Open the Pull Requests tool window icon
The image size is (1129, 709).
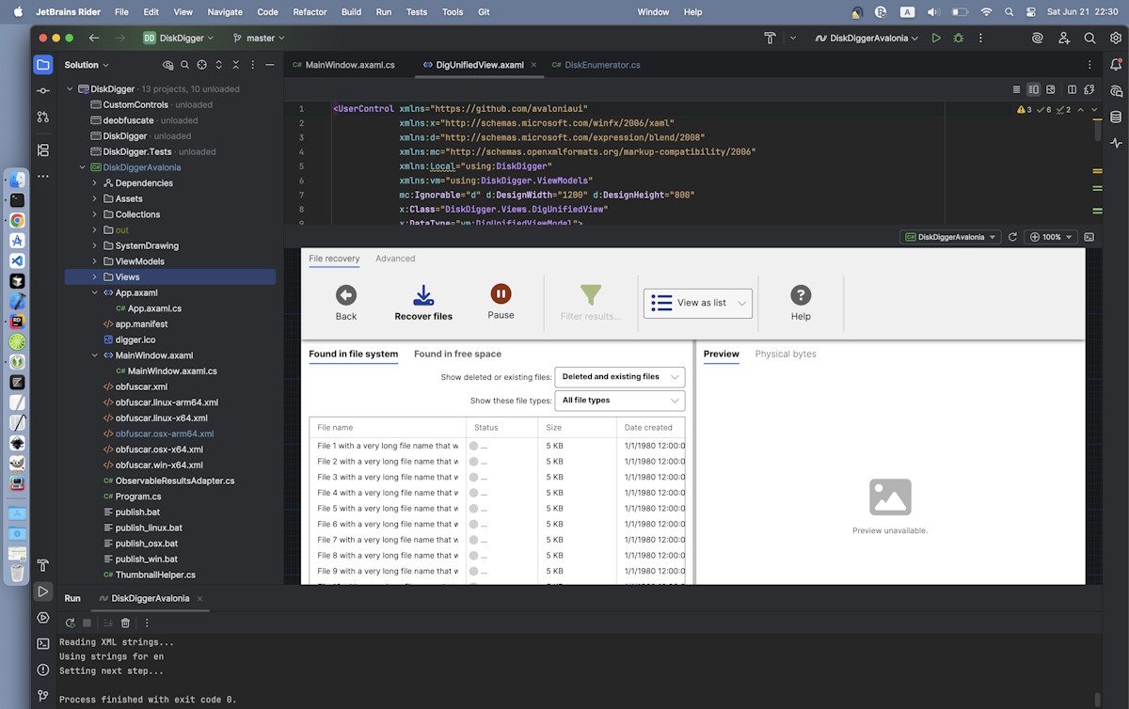click(43, 117)
